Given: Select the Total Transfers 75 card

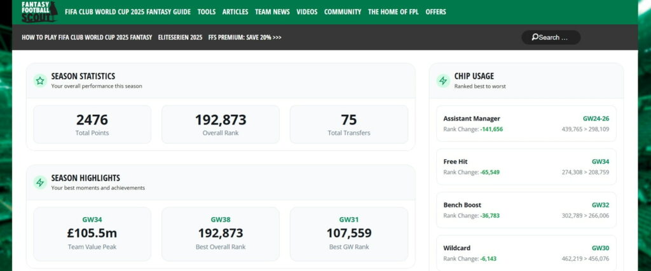Looking at the screenshot, I should [x=349, y=124].
